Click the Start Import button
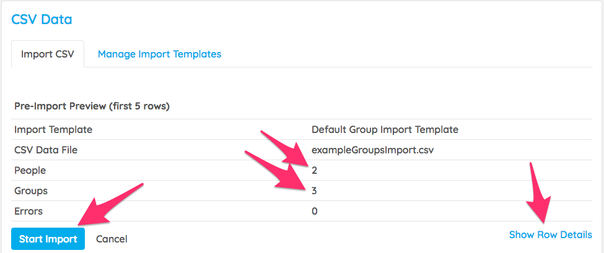The height and width of the screenshot is (253, 604). (48, 239)
